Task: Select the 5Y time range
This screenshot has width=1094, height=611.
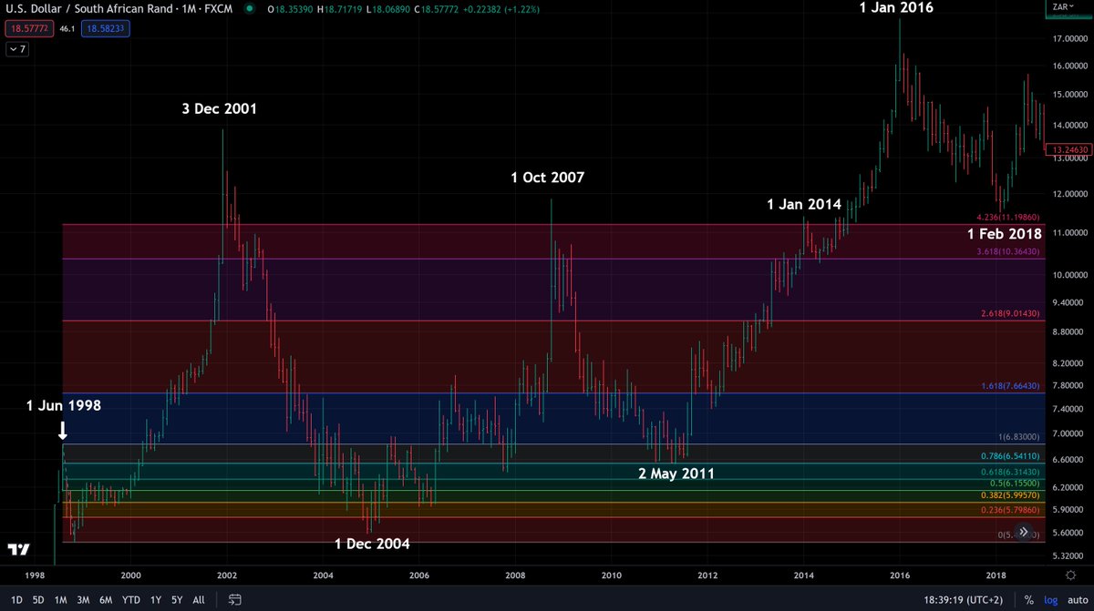Action: [177, 600]
